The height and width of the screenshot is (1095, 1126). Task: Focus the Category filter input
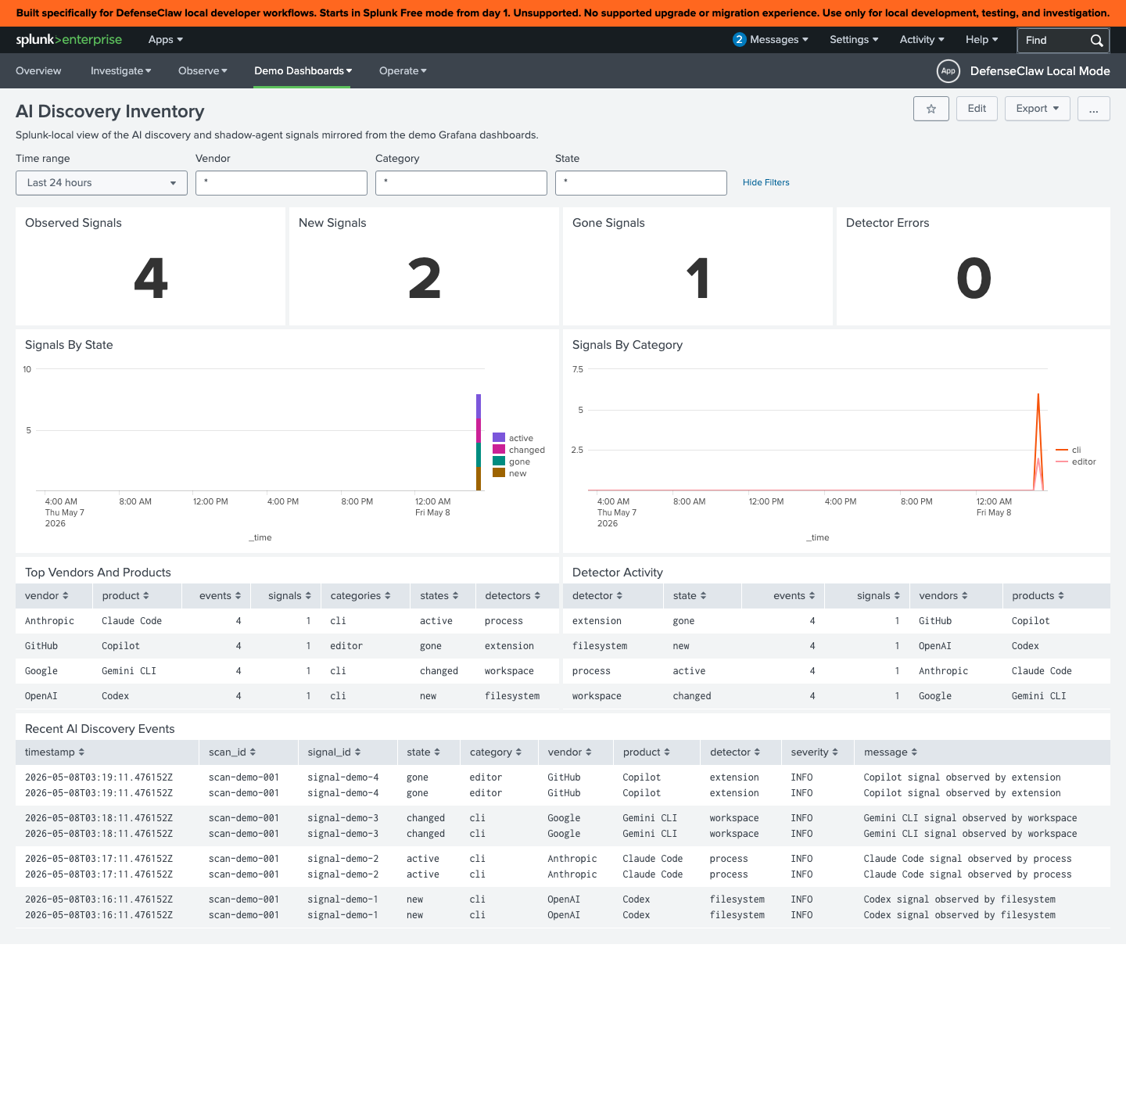461,183
